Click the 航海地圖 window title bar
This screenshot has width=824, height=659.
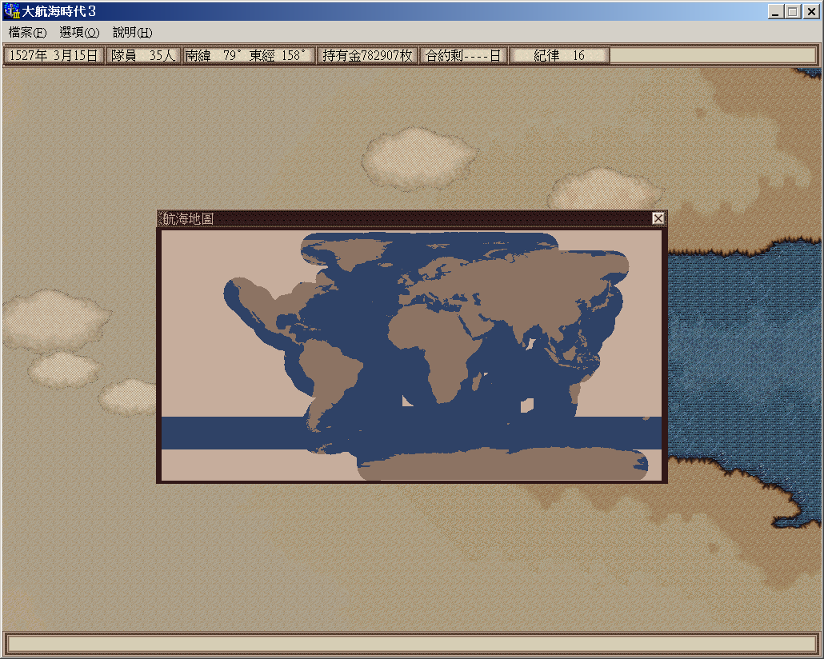click(x=400, y=218)
